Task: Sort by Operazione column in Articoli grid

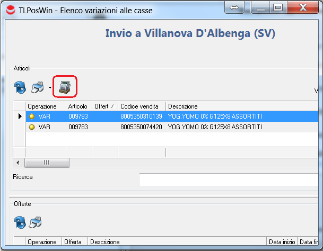Action: (46, 106)
